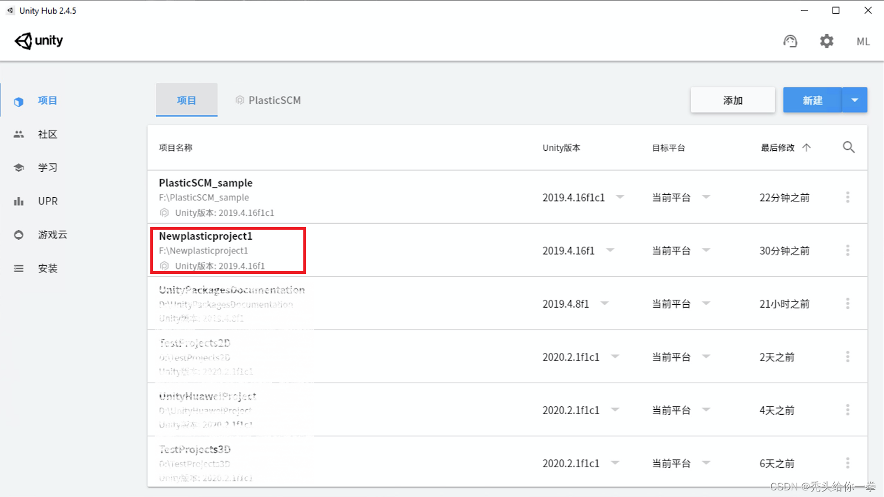Sort by 最后修改 column
884x497 pixels.
[778, 147]
